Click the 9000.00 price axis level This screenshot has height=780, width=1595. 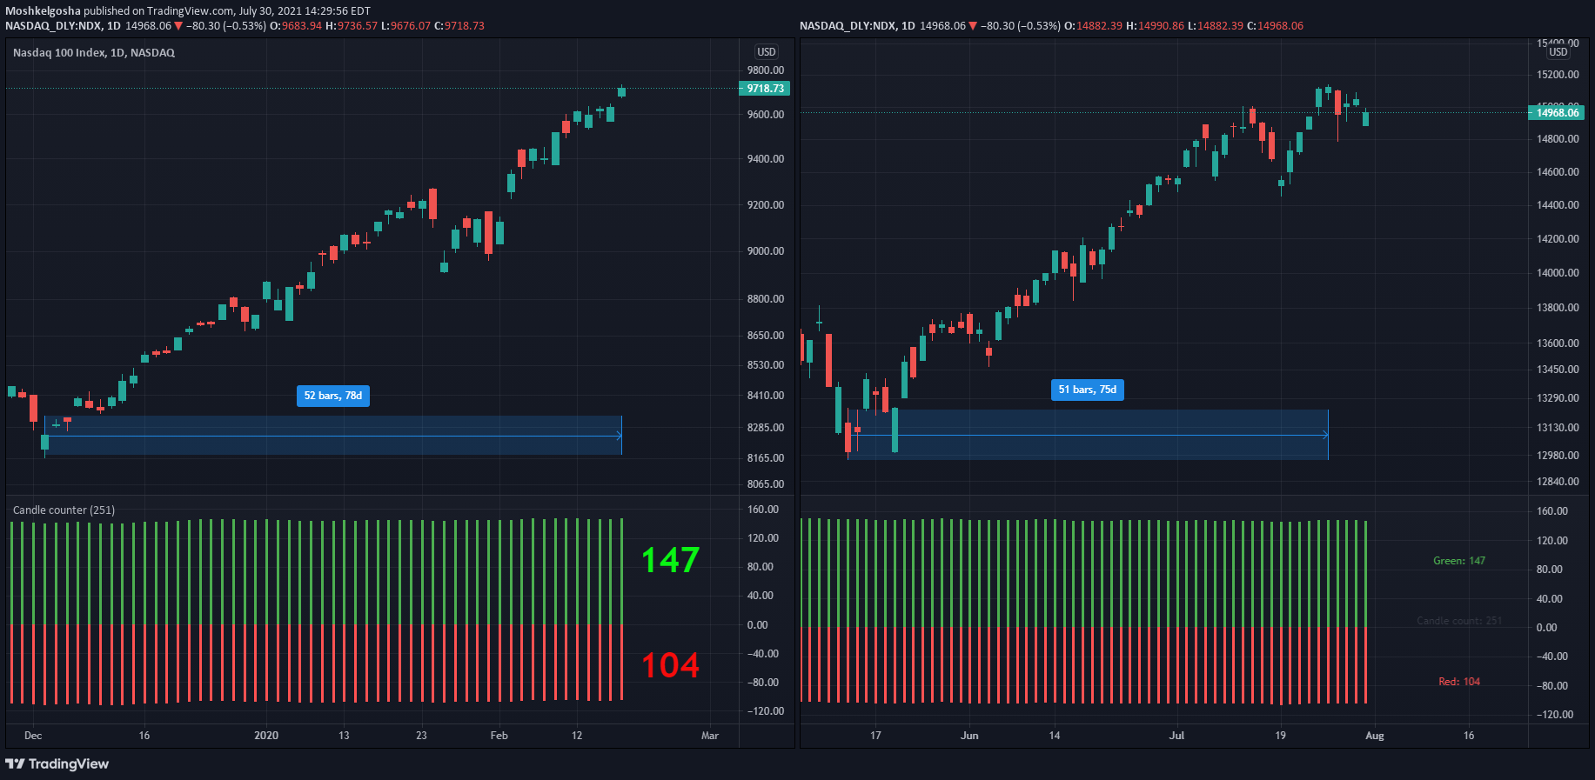766,251
